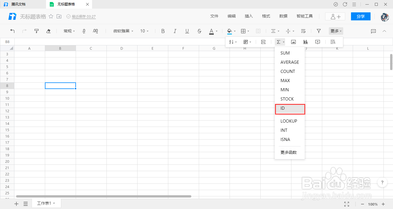393x209 pixels.
Task: Add a new sheet
Action: point(16,204)
